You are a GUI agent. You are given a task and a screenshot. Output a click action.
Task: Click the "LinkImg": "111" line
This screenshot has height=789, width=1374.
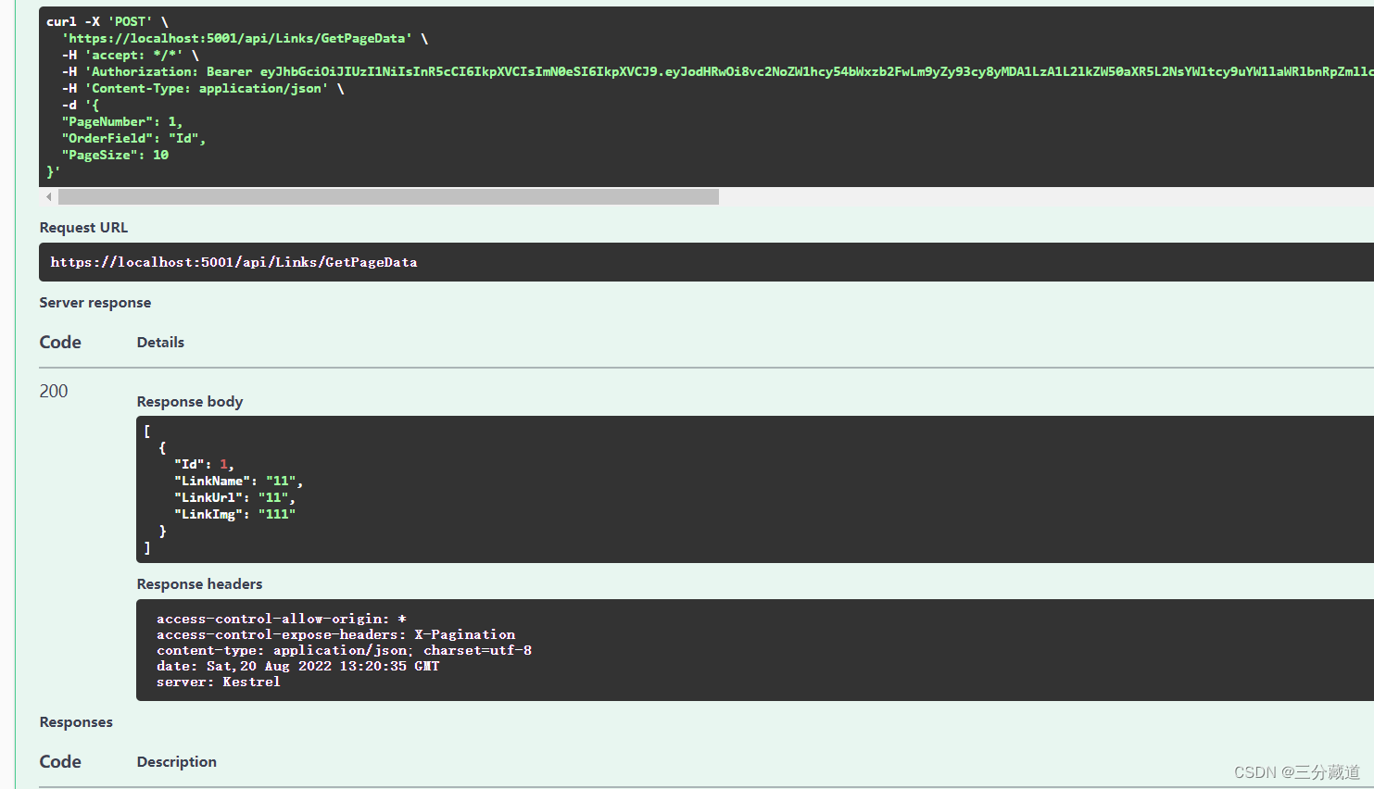[234, 514]
